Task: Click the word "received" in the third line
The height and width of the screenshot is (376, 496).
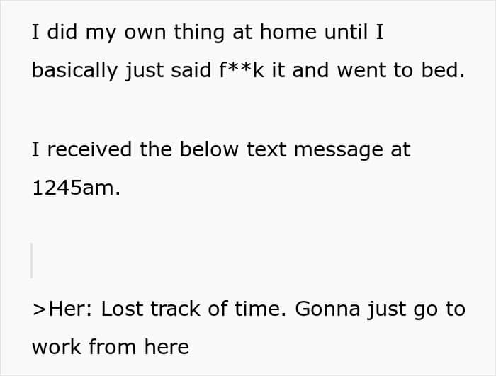Action: (x=89, y=149)
